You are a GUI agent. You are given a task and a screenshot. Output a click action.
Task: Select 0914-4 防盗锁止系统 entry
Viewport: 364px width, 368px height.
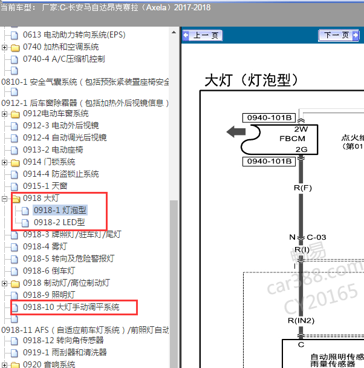click(x=60, y=174)
